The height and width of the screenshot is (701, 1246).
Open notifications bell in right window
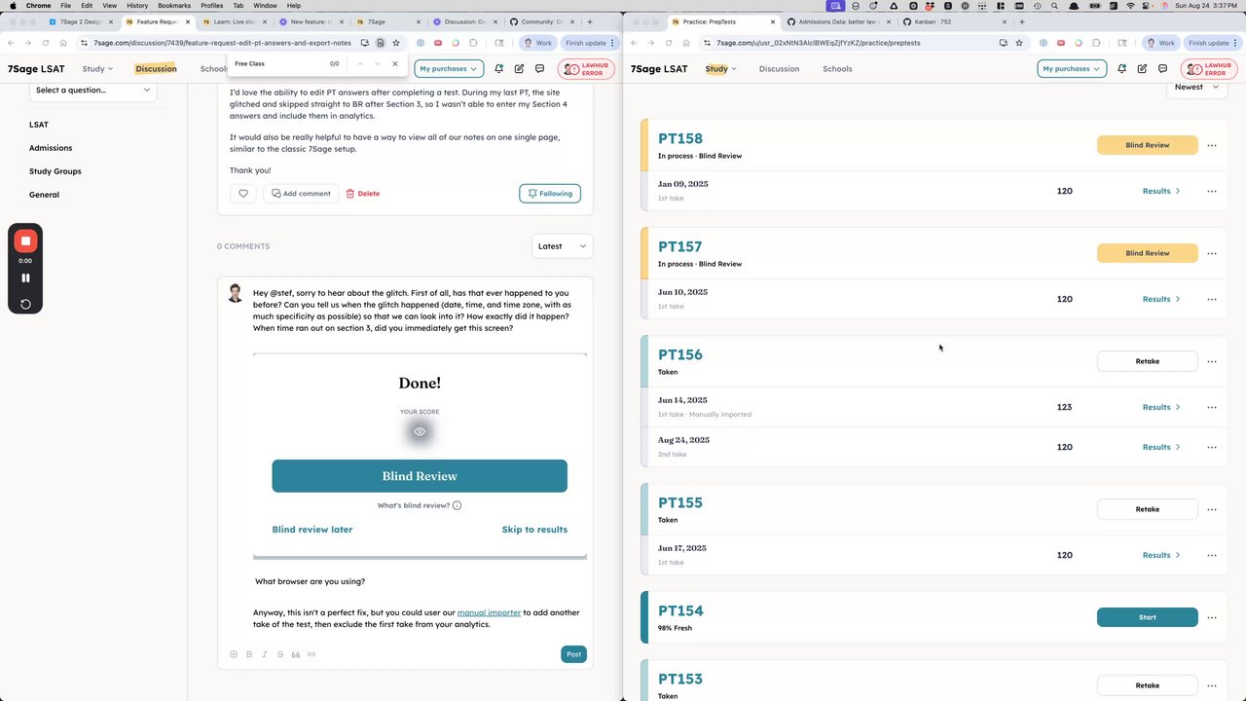[1121, 69]
